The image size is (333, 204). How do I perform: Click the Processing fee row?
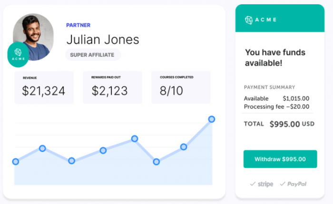click(276, 107)
